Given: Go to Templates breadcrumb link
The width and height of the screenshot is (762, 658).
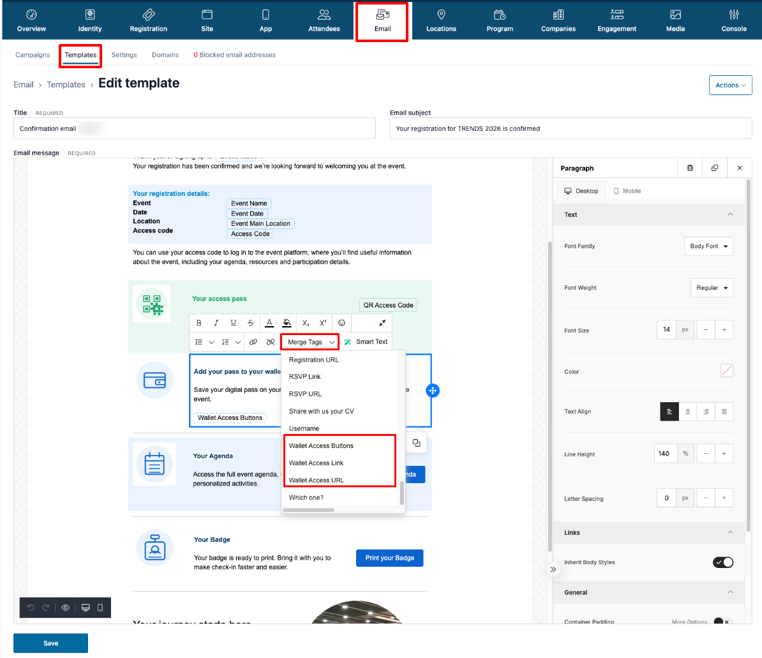Looking at the screenshot, I should (x=66, y=84).
